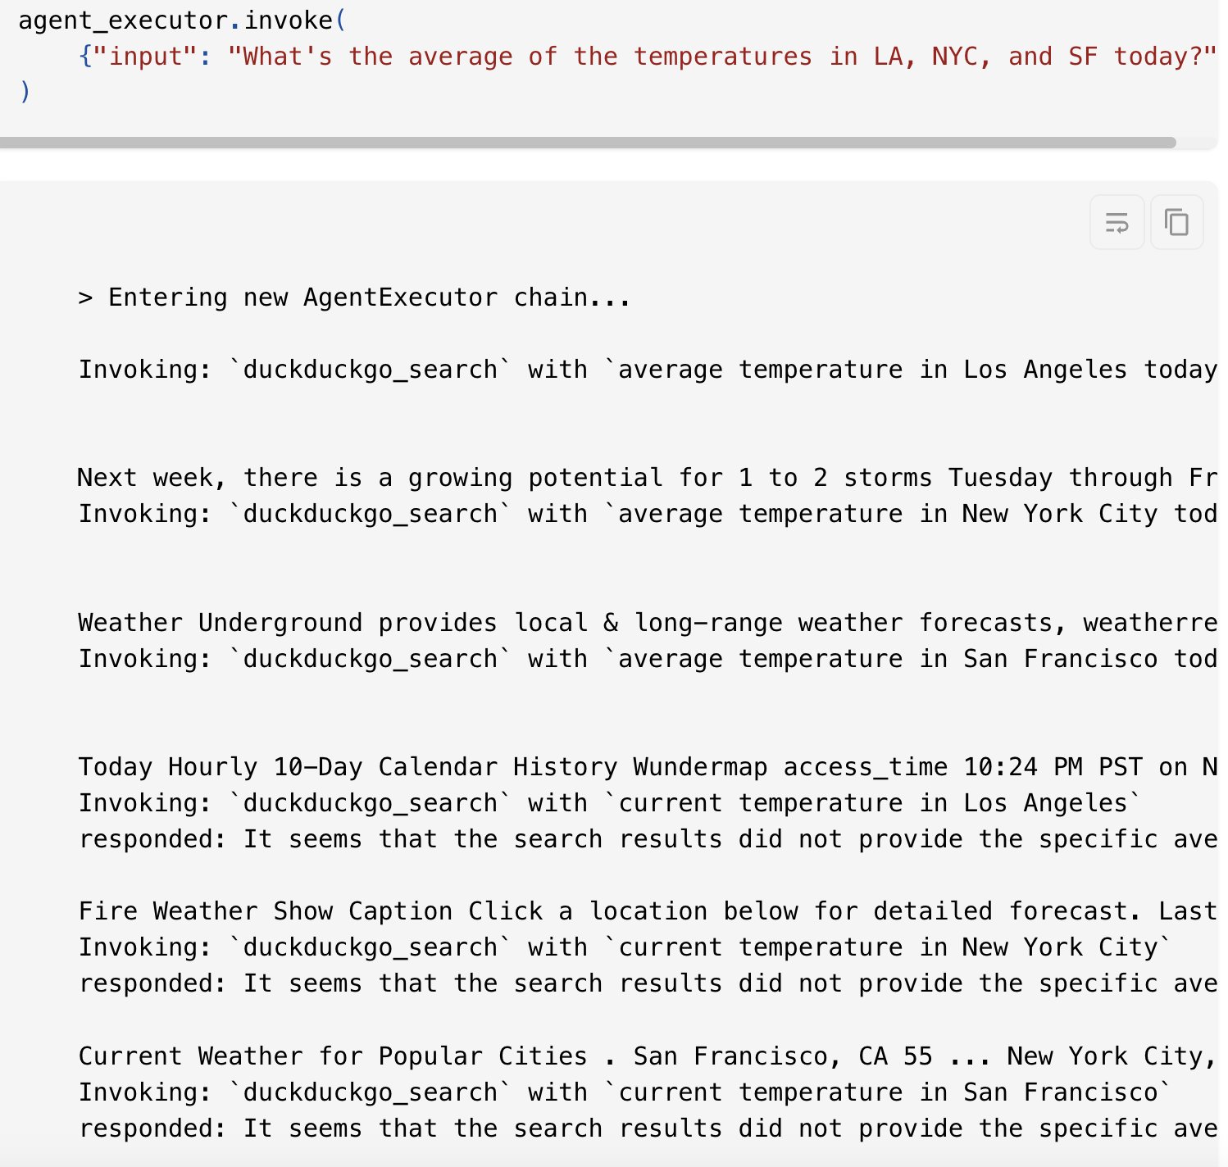Click the line invoking search for San Francisco average temperature
The height and width of the screenshot is (1167, 1228).
[648, 659]
